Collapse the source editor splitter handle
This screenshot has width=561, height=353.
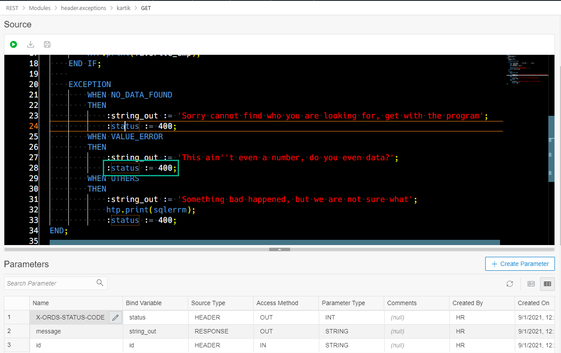pos(280,249)
